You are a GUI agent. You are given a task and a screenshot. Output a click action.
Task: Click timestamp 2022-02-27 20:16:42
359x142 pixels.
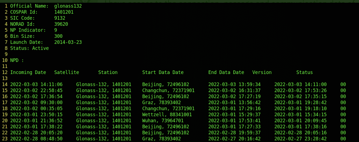pyautogui.click(x=234, y=139)
